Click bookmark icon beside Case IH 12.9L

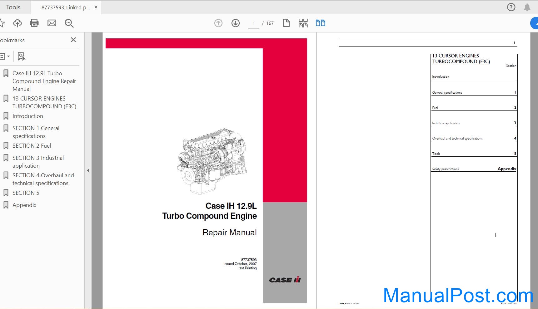click(6, 73)
